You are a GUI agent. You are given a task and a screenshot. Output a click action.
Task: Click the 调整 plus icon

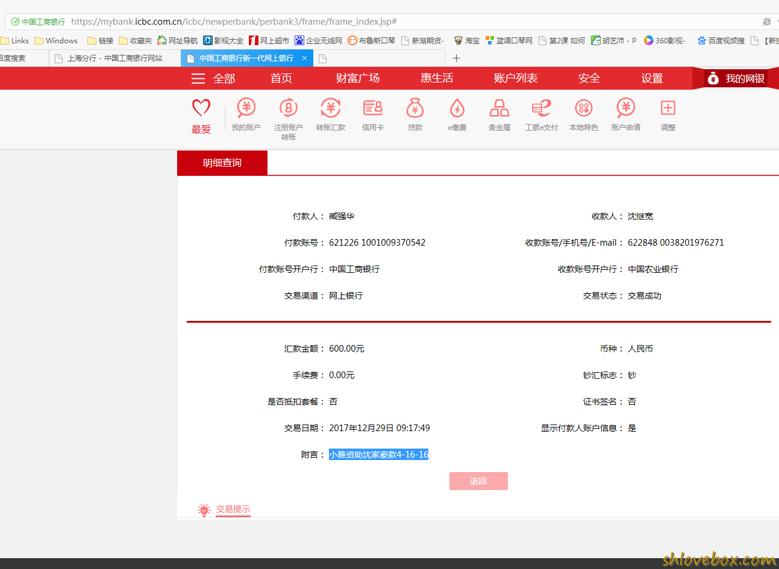coord(668,108)
